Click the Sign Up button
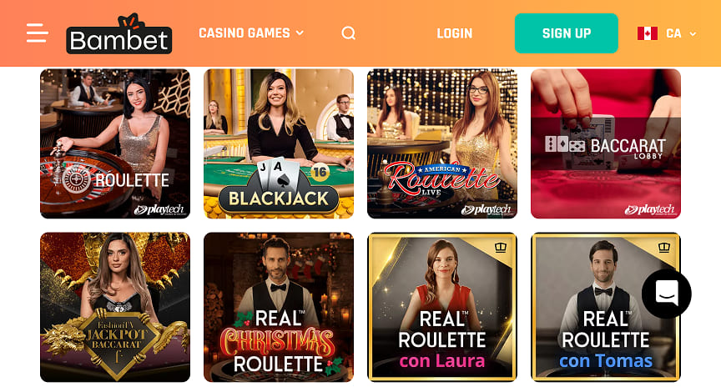 click(567, 33)
